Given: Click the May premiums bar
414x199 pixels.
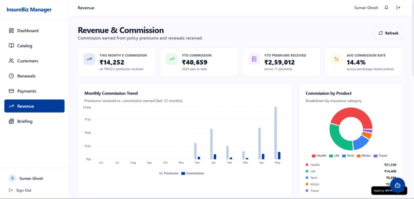Looking at the screenshot, I should [276, 133].
